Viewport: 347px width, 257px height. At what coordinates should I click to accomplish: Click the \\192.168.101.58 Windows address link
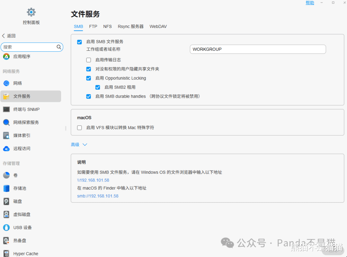(x=93, y=180)
